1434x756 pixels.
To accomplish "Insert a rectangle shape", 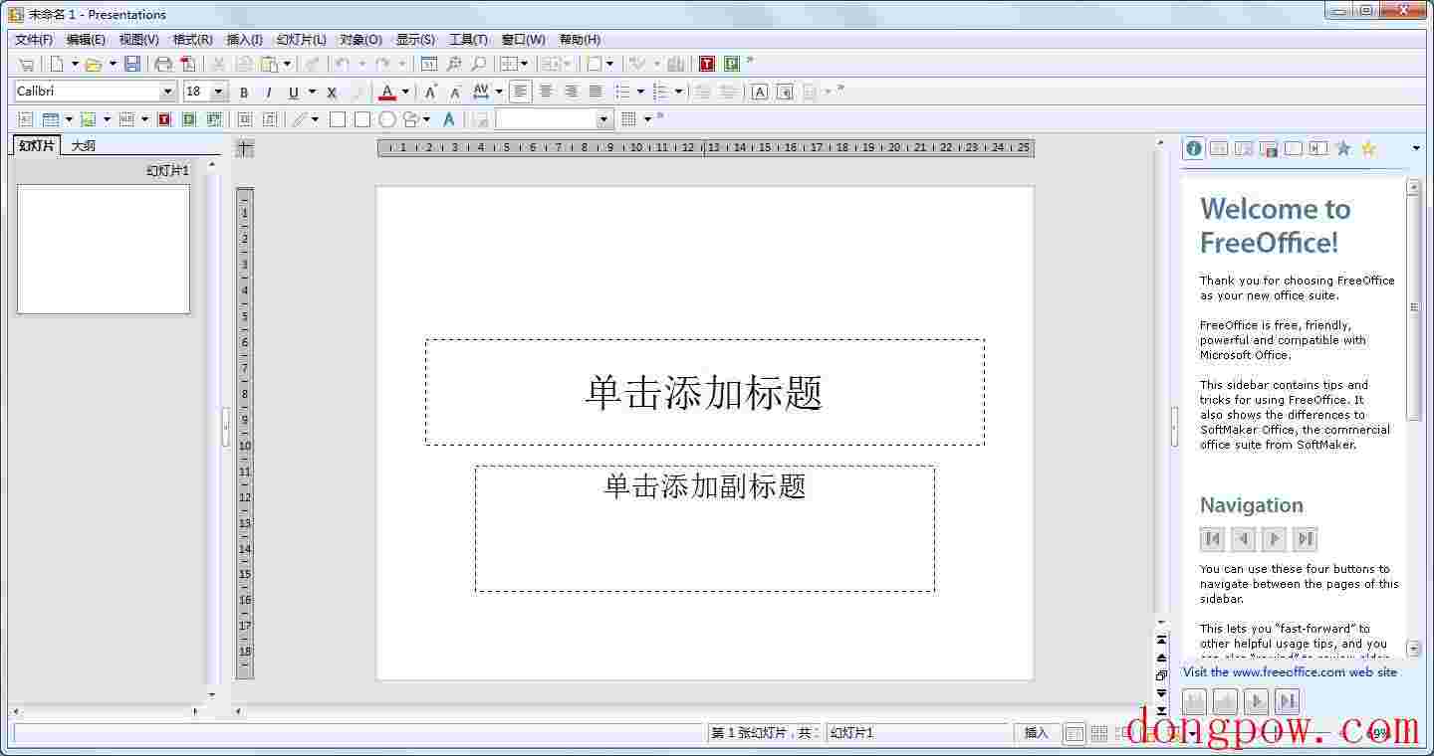I will (x=338, y=119).
